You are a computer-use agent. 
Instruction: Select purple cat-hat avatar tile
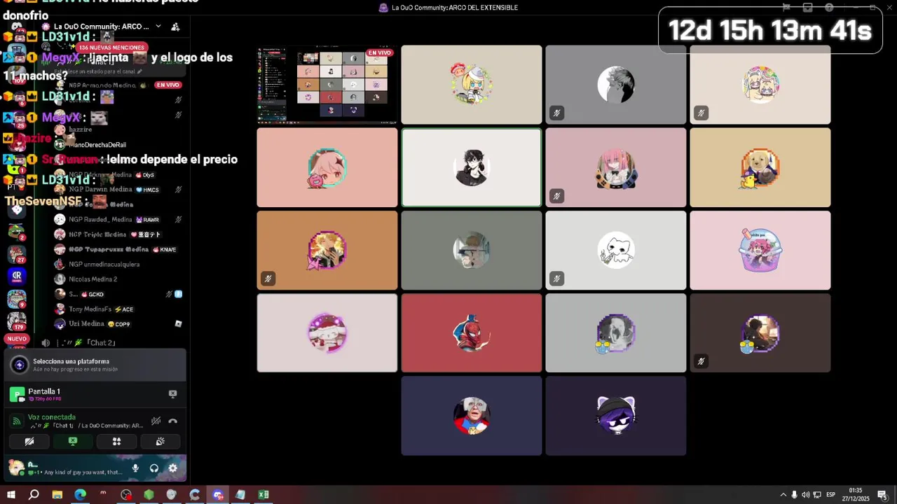tap(616, 416)
